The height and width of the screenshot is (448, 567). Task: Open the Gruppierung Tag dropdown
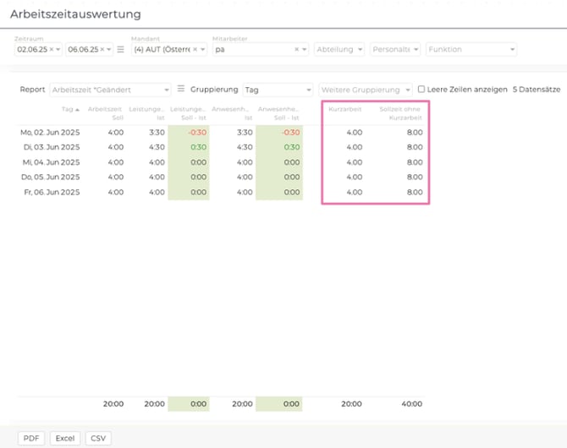308,89
